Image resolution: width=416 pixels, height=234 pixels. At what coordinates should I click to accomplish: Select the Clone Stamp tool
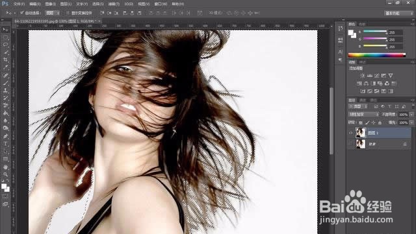5,90
